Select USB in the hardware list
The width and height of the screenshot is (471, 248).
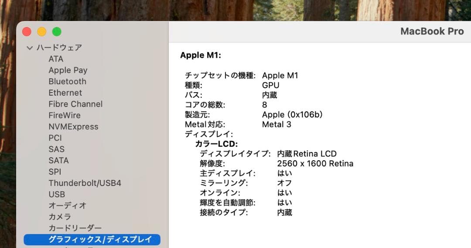pos(57,194)
